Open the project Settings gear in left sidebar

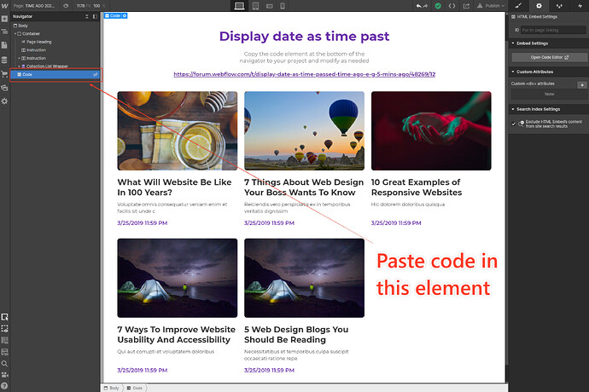click(x=4, y=101)
